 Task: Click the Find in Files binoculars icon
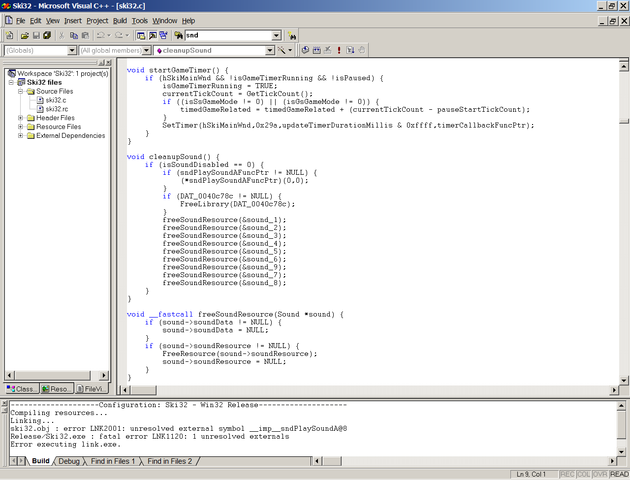(179, 35)
